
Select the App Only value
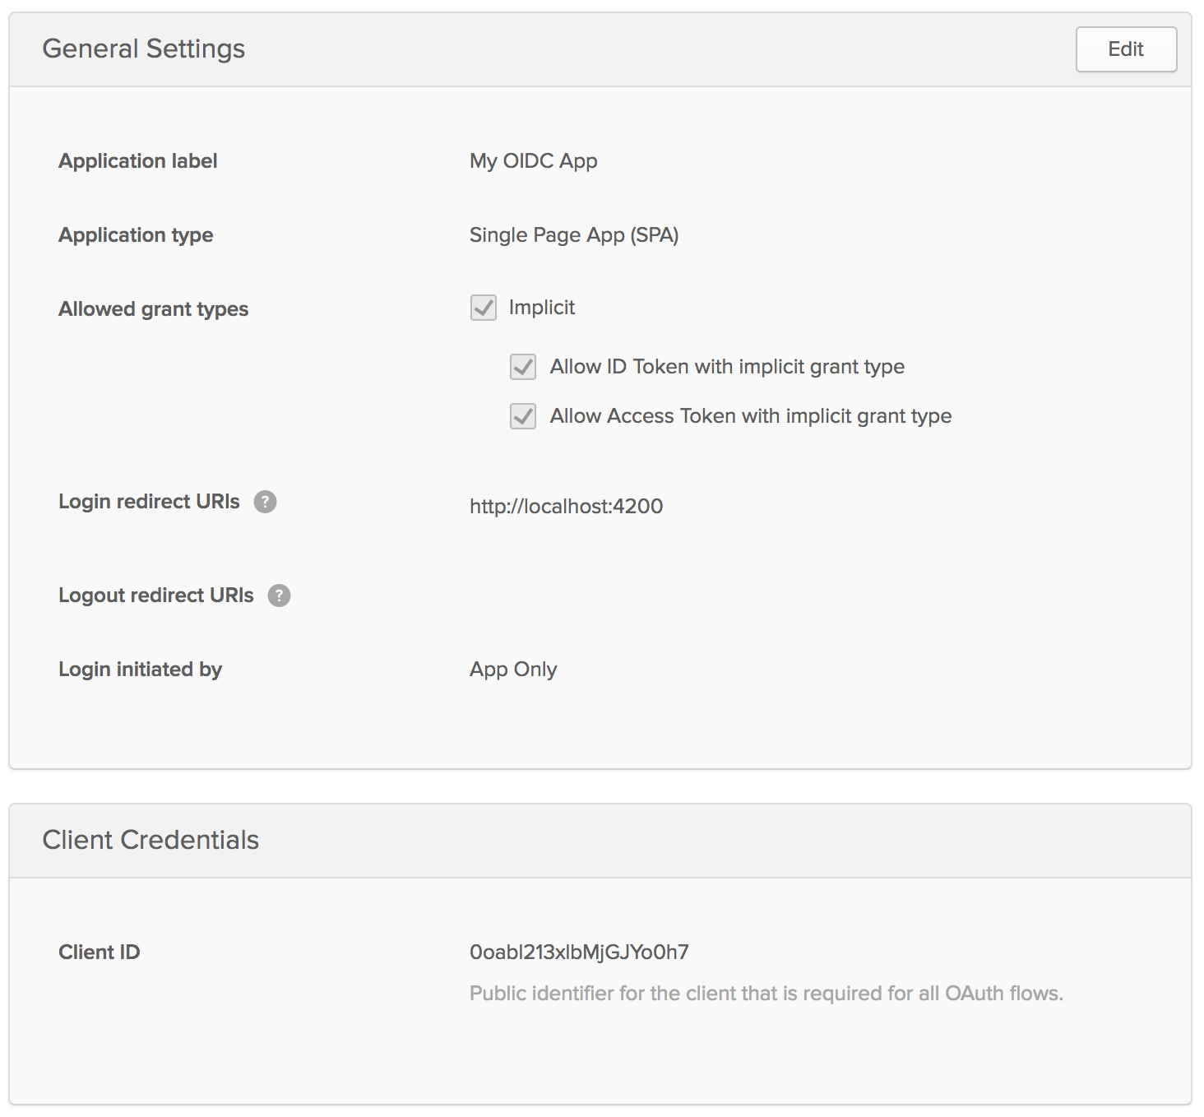[x=513, y=670]
